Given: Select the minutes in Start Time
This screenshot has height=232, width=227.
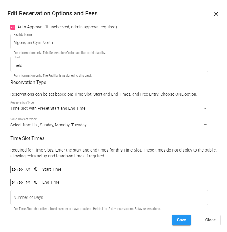Looking at the screenshot, I should click(x=21, y=170).
